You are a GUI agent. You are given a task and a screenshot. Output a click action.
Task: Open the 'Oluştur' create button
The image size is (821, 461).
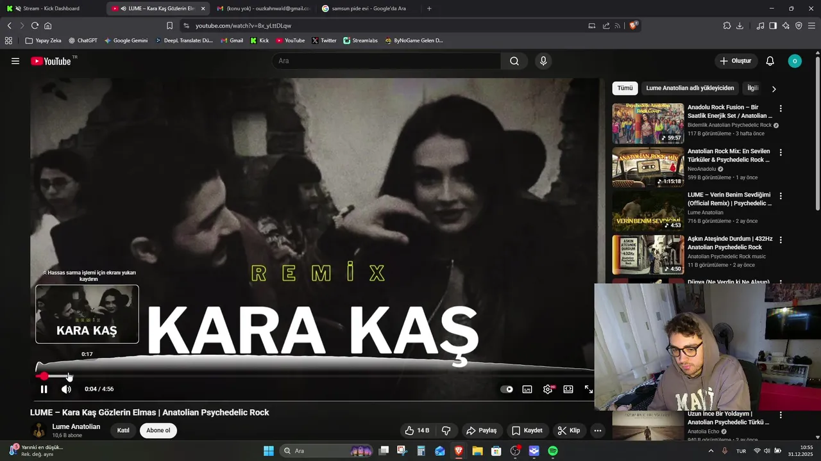735,61
